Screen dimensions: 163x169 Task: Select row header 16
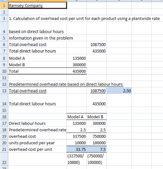[4, 117]
